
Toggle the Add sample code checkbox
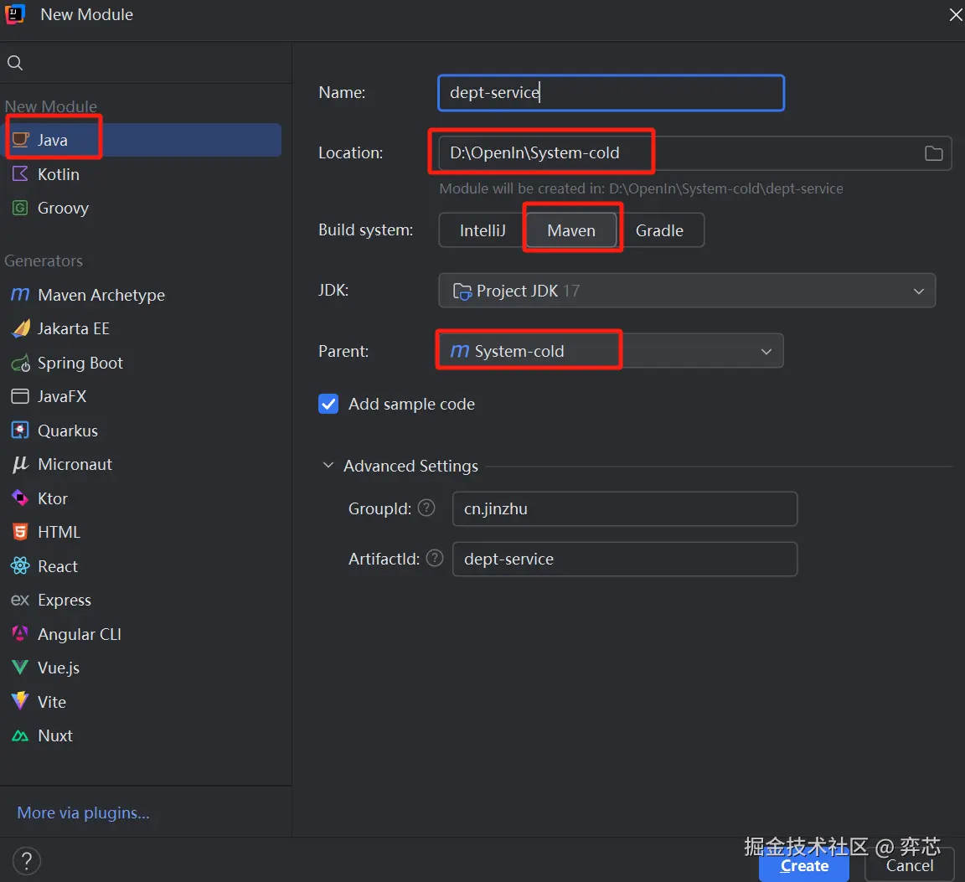328,404
